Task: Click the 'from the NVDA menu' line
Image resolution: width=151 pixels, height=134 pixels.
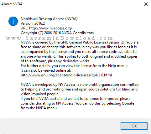Action: tap(39, 108)
